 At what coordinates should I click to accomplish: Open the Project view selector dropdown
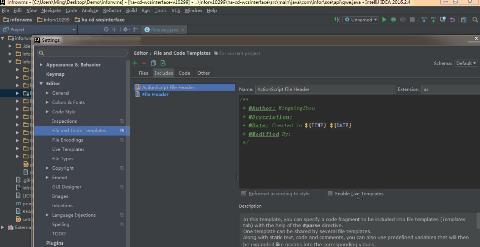coord(74,30)
